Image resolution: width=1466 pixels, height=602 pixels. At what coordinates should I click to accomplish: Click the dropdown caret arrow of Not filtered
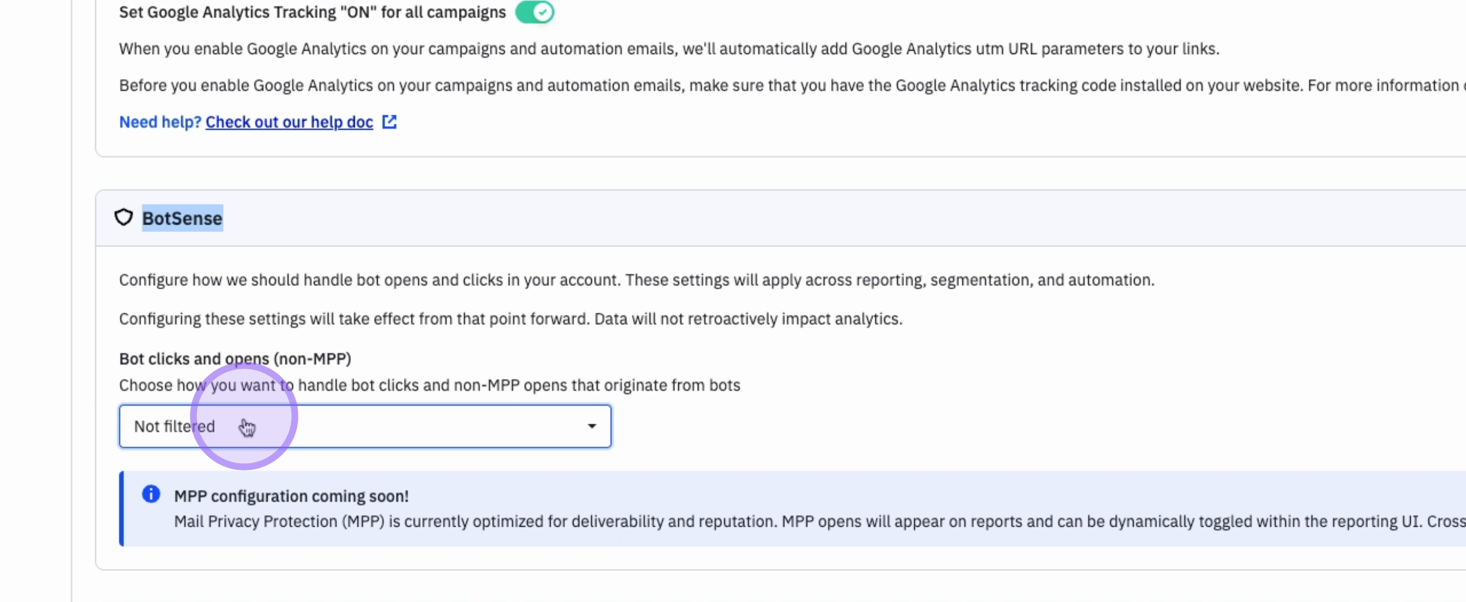point(591,426)
